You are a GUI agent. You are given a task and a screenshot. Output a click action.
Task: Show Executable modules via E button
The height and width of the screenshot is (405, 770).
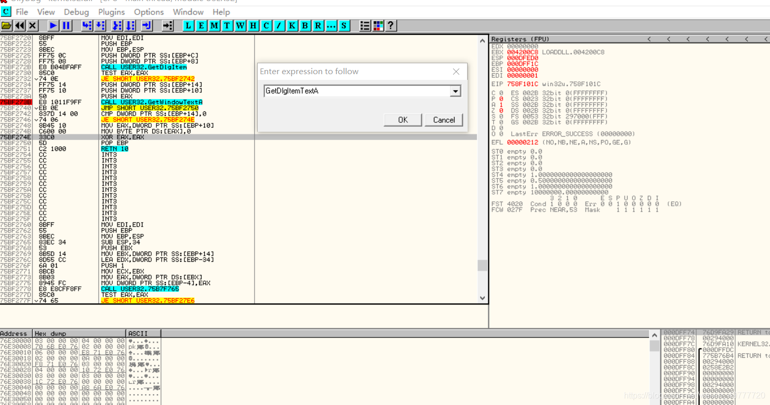[201, 25]
